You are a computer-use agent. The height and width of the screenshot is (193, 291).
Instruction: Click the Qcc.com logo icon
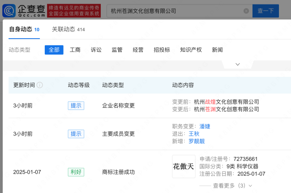9,11
